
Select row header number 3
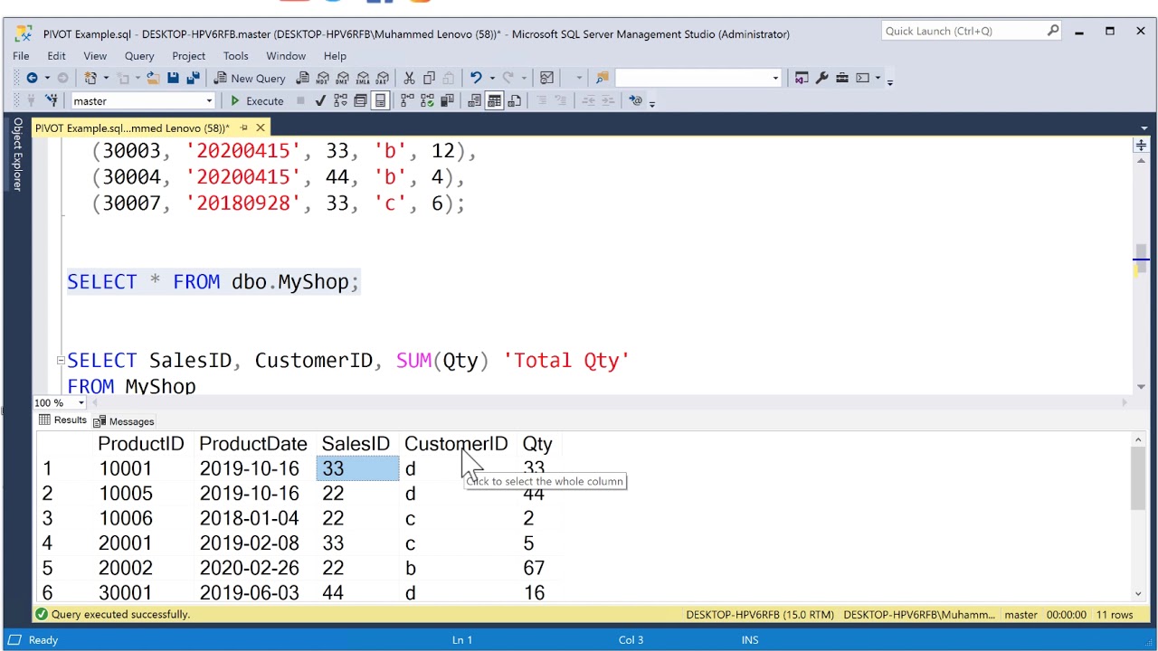47,518
